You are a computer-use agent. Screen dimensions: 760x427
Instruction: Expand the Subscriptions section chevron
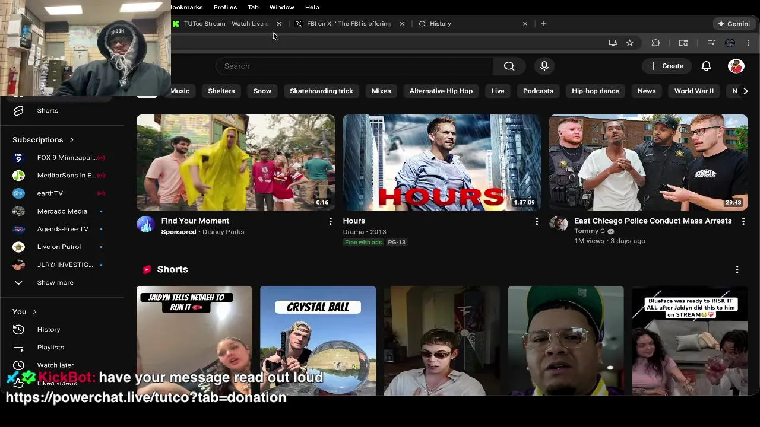click(x=71, y=140)
